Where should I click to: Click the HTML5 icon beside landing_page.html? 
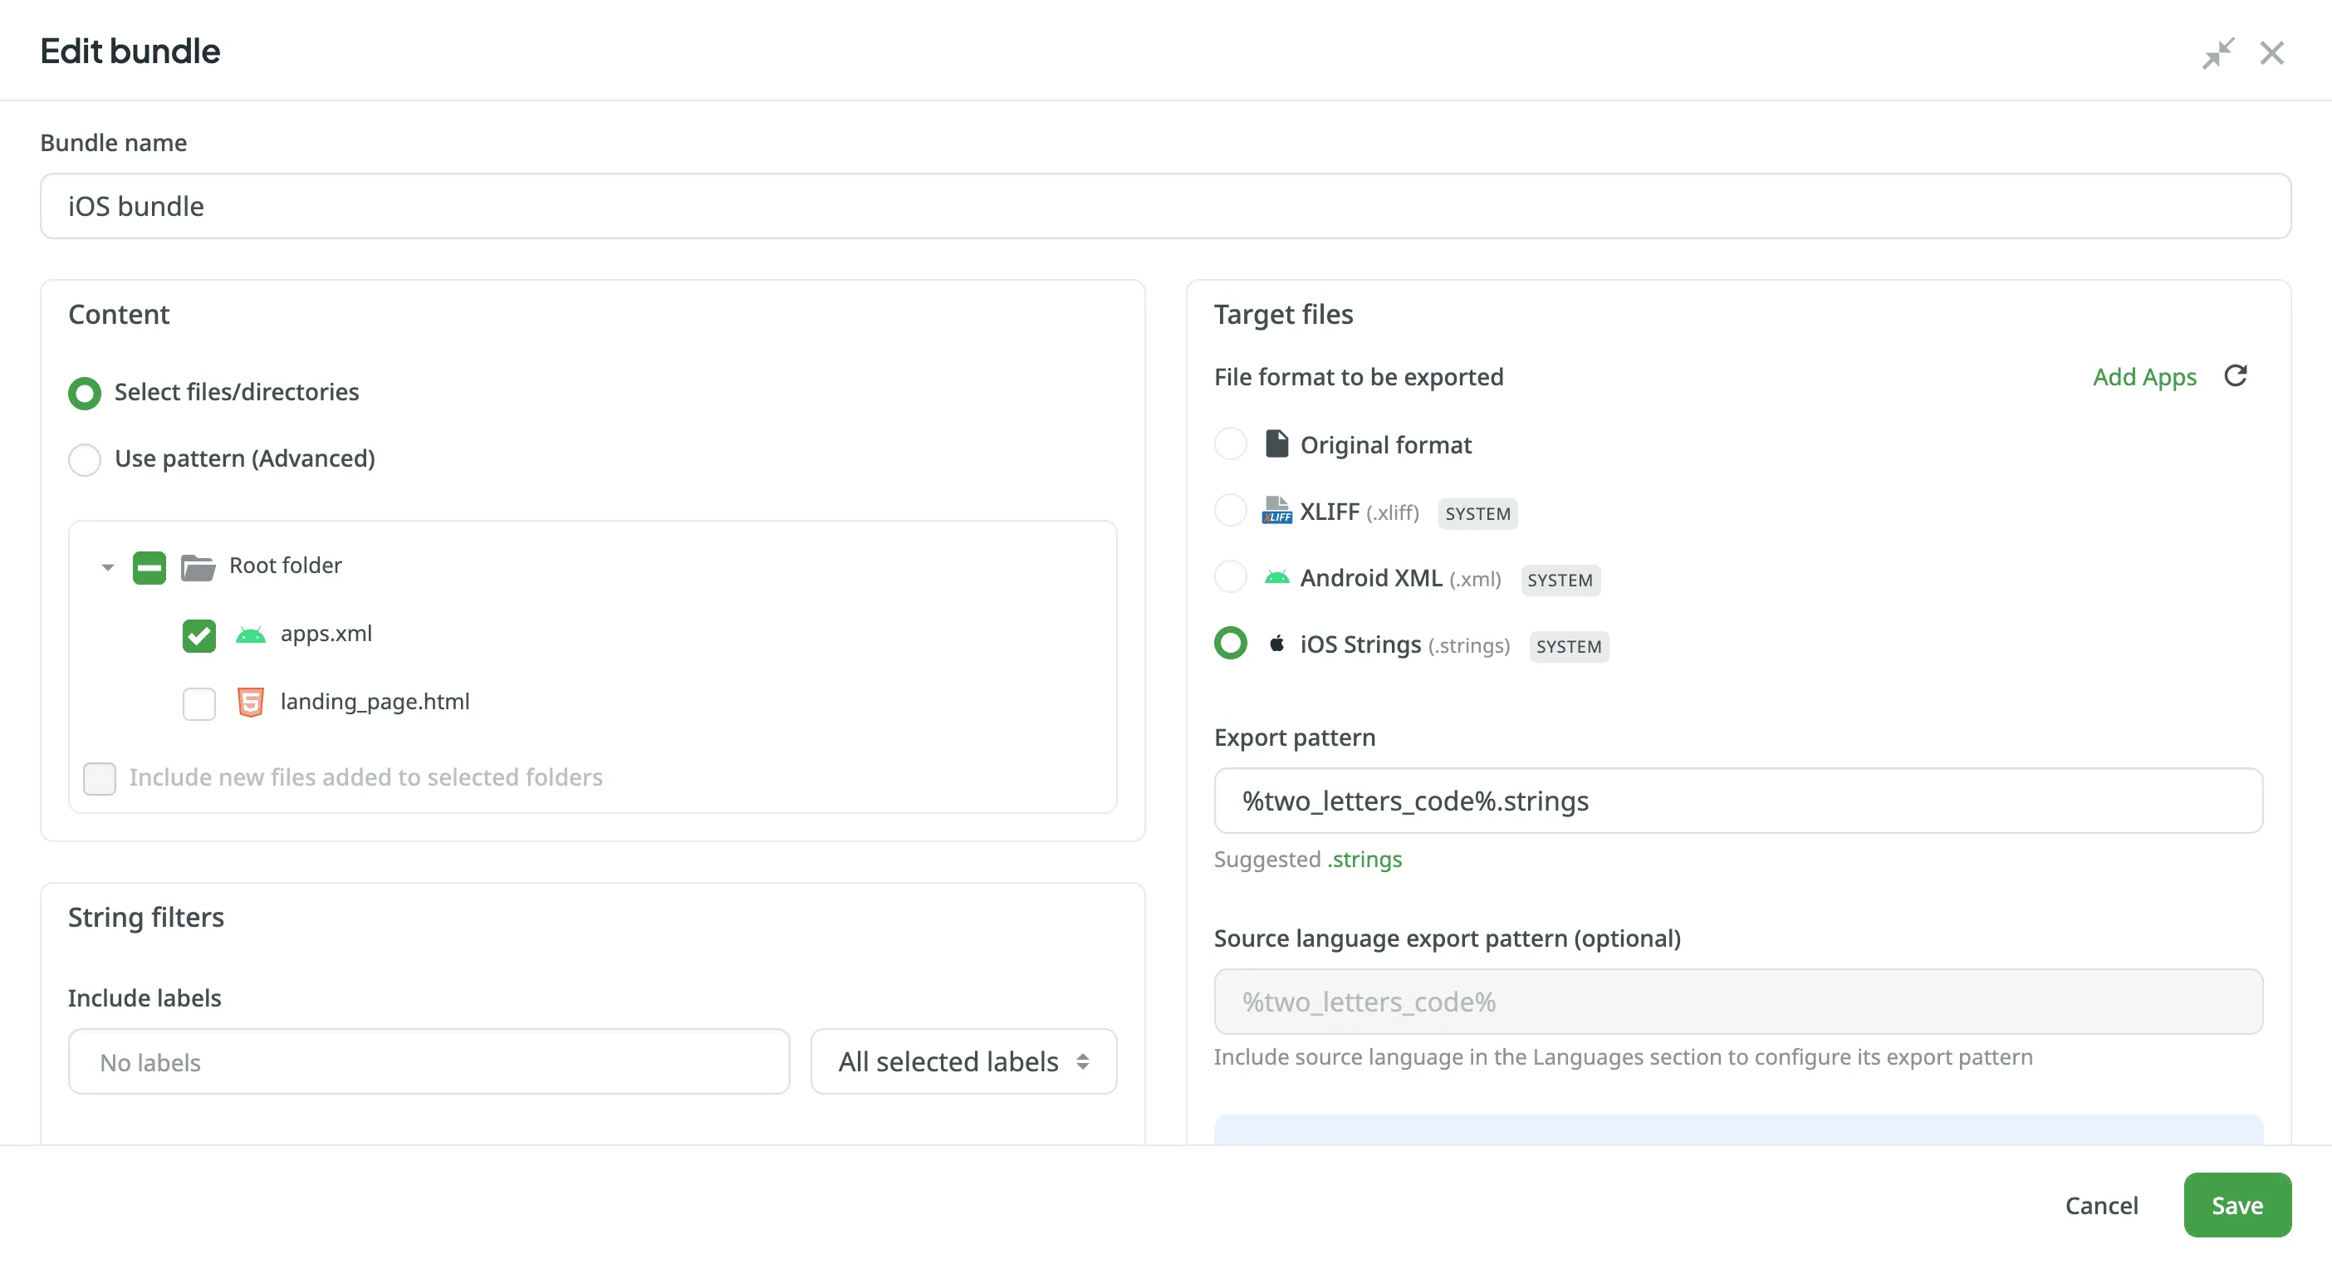click(x=250, y=702)
